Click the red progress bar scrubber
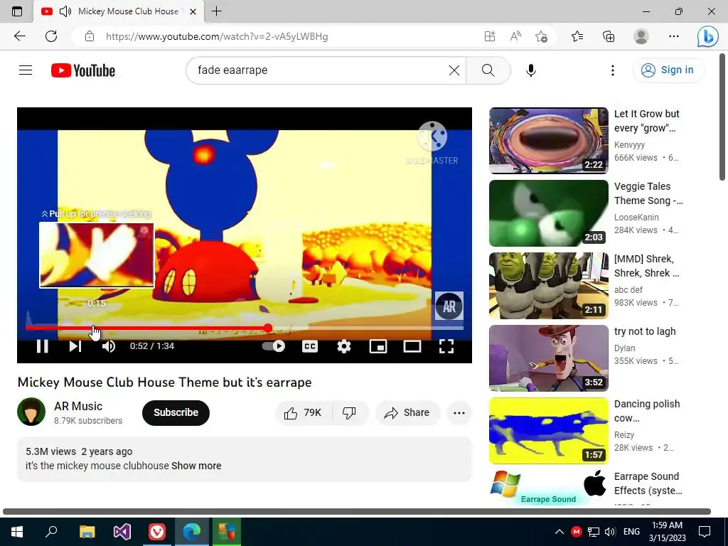The image size is (728, 546). click(268, 328)
